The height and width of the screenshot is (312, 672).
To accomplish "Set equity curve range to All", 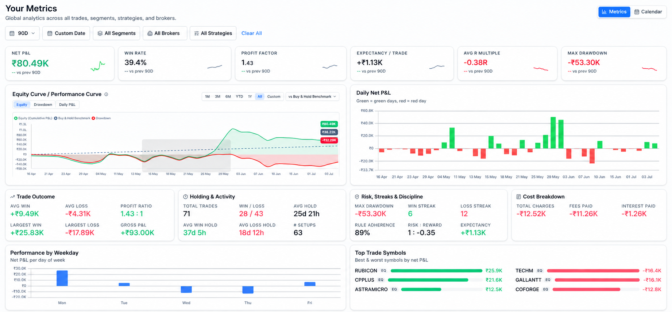I will (260, 96).
